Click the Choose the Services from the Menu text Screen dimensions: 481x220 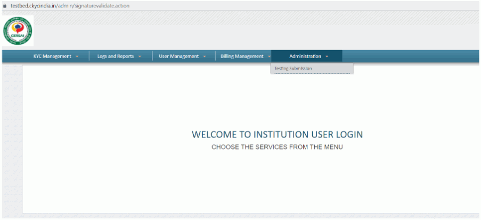[x=277, y=147]
